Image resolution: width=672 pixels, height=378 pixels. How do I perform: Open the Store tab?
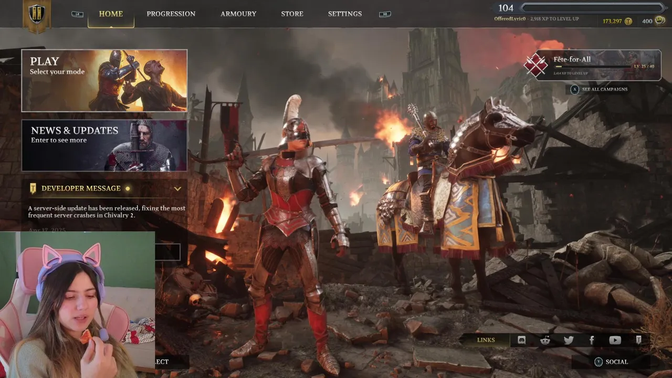tap(292, 14)
